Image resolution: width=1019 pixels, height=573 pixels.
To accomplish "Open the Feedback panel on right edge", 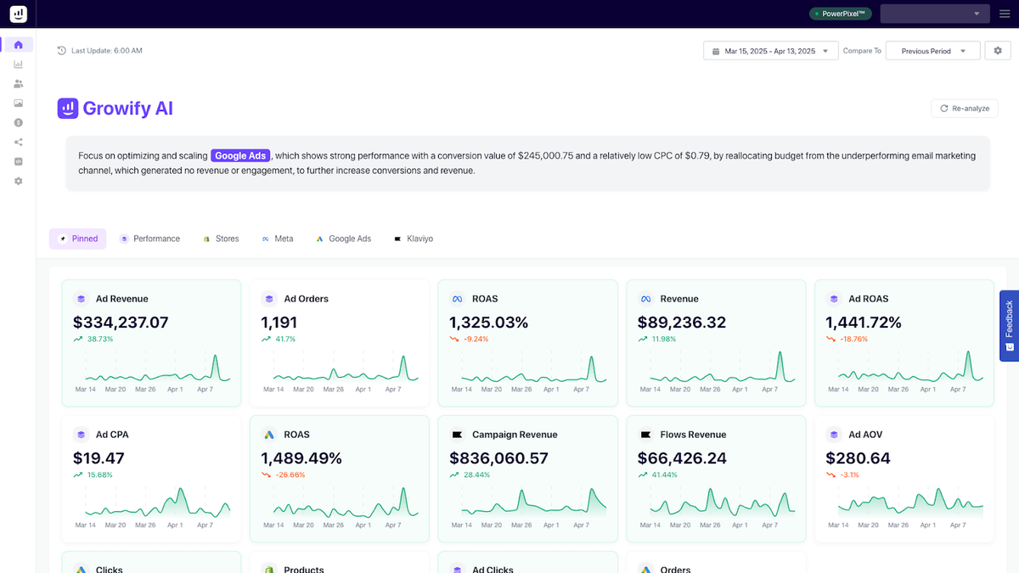I will click(x=1008, y=325).
